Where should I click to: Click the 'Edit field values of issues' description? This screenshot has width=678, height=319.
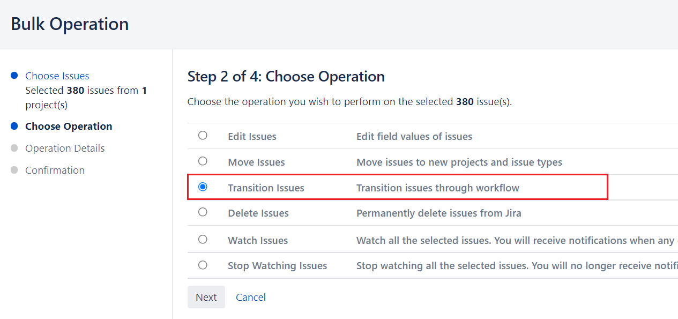pos(414,136)
